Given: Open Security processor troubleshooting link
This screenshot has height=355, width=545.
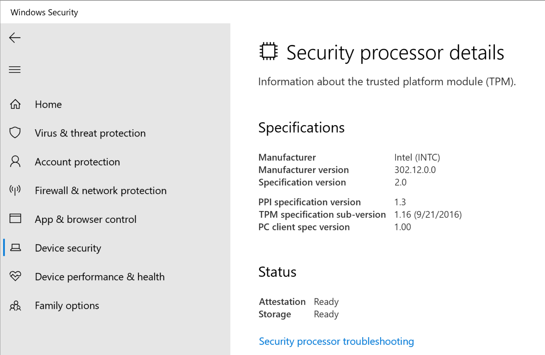Looking at the screenshot, I should [x=336, y=341].
